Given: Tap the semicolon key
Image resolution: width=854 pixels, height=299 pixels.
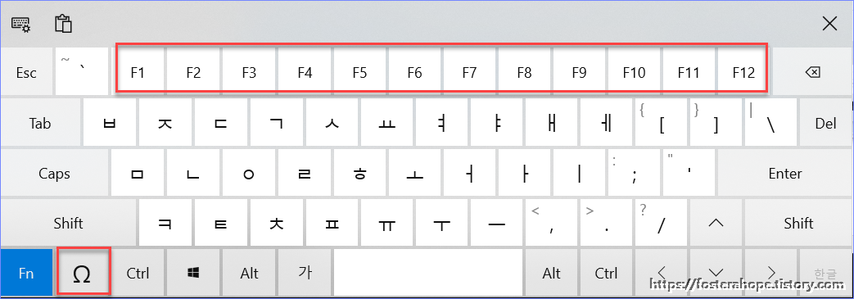Looking at the screenshot, I should [634, 173].
